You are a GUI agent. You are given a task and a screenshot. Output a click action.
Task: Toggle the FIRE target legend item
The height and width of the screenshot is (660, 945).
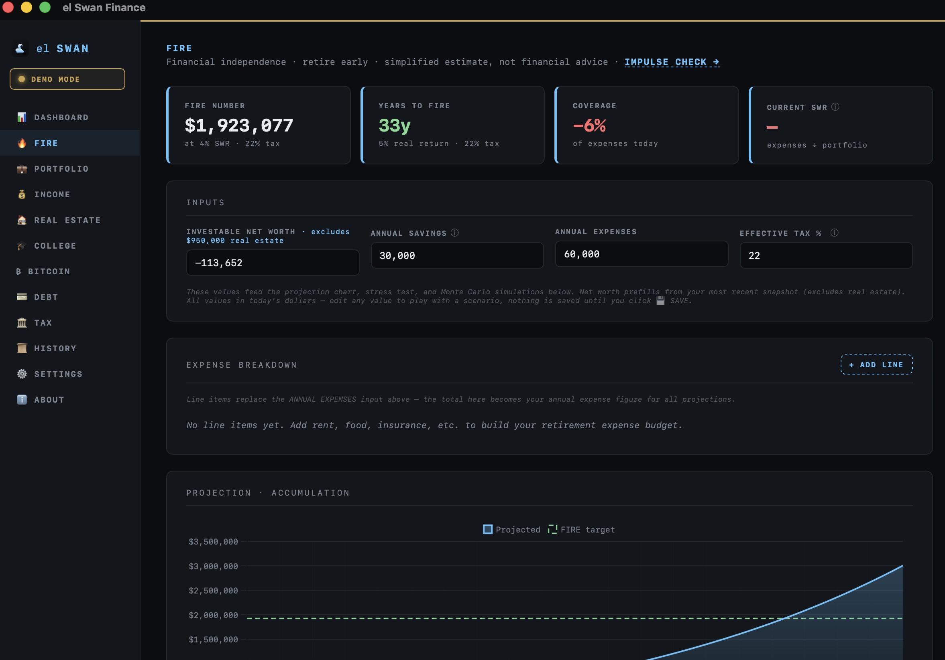click(x=581, y=530)
